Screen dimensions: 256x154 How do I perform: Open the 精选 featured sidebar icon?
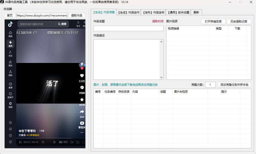coord(11,34)
